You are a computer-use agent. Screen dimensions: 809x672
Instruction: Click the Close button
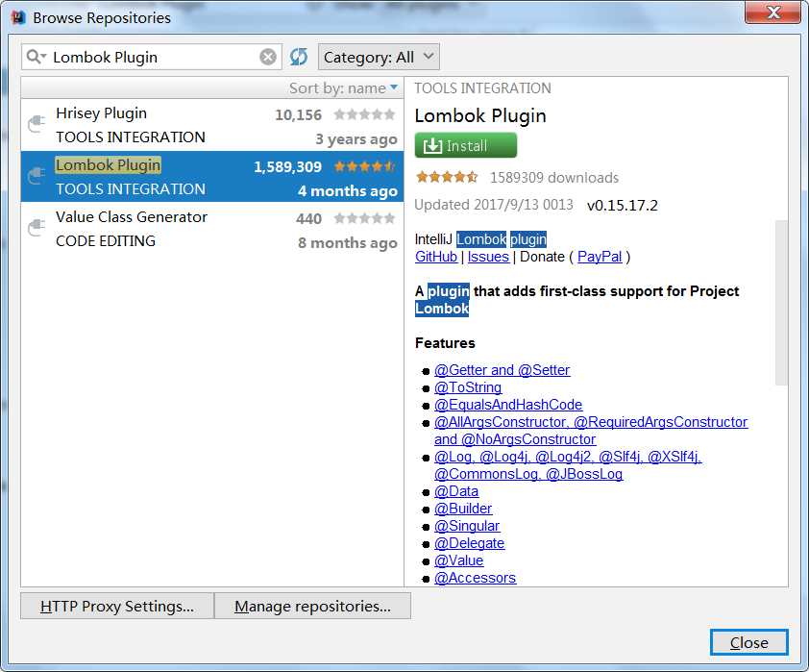[x=749, y=642]
